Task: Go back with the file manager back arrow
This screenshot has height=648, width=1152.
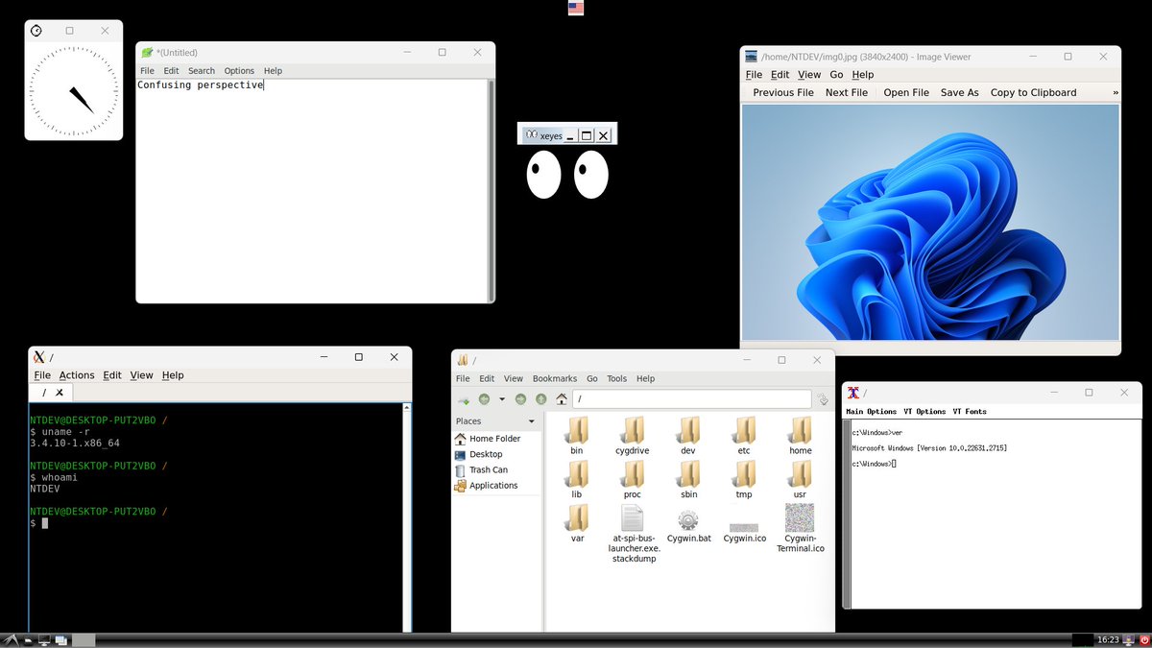Action: (x=485, y=399)
